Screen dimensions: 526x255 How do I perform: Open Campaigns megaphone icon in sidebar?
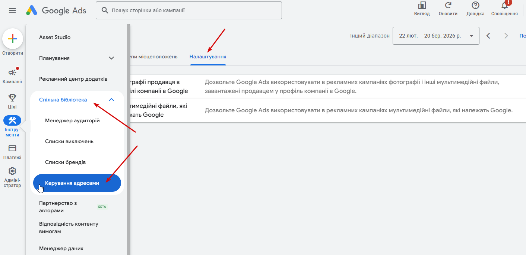tap(13, 72)
